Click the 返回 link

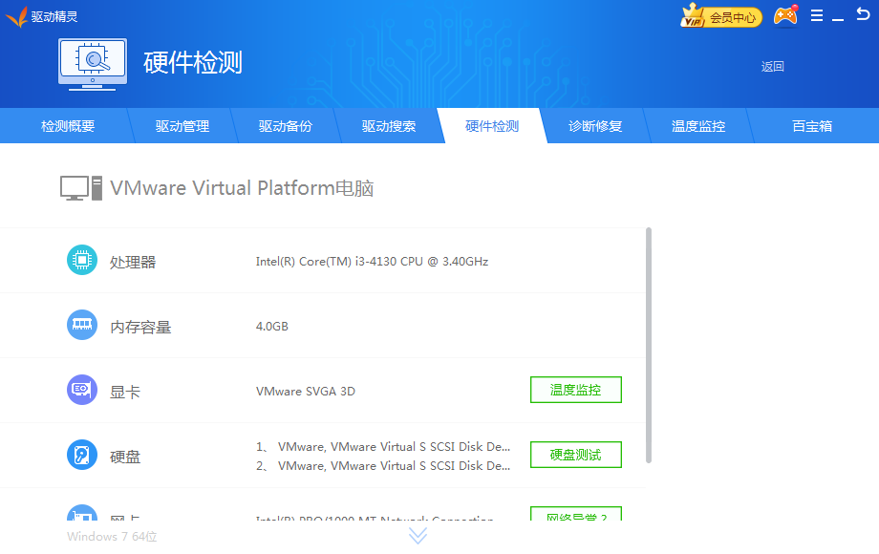pyautogui.click(x=772, y=67)
